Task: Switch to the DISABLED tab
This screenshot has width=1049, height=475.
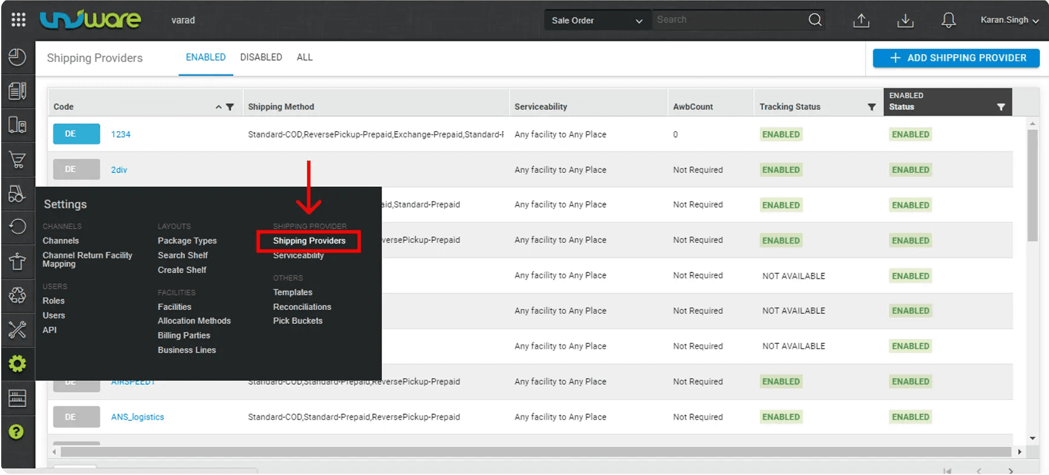Action: point(261,57)
